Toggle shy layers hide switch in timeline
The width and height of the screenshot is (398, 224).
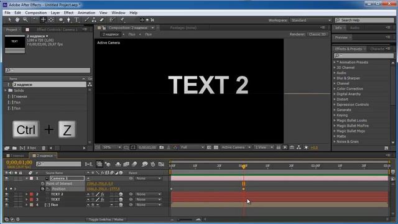pyautogui.click(x=118, y=164)
